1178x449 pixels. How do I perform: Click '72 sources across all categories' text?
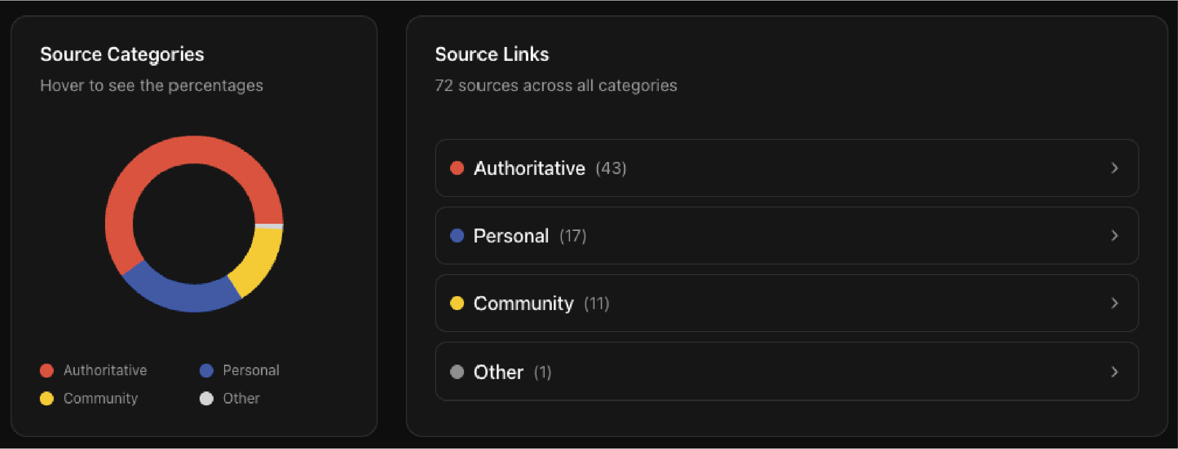coord(556,85)
